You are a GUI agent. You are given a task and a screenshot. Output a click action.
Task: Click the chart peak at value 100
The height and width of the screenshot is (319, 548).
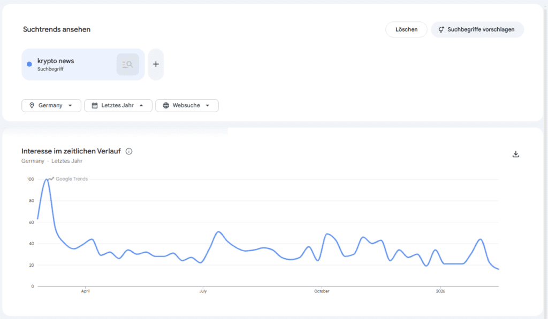coord(47,180)
